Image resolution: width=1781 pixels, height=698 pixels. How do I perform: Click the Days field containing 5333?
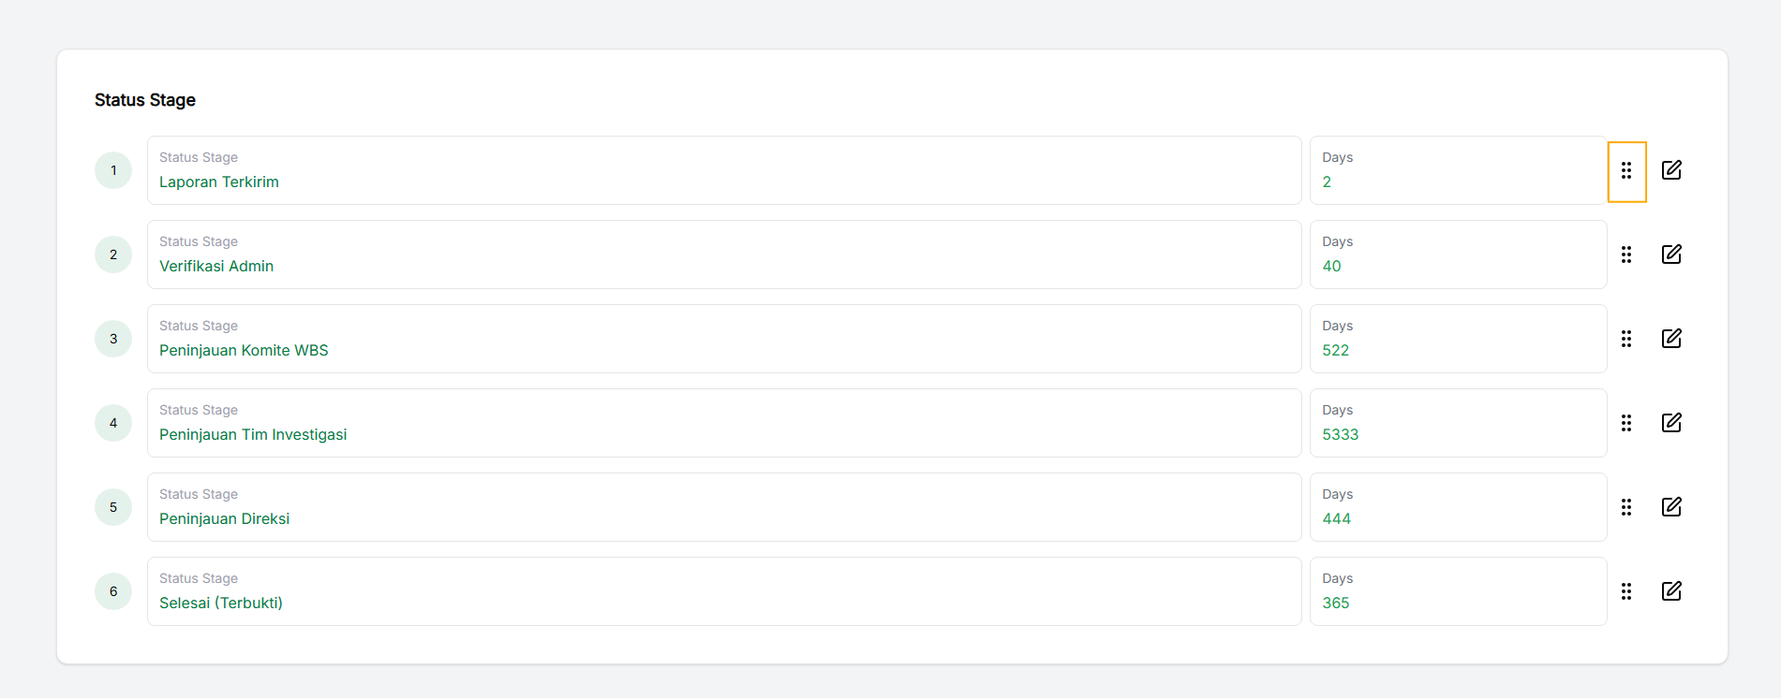pyautogui.click(x=1457, y=424)
